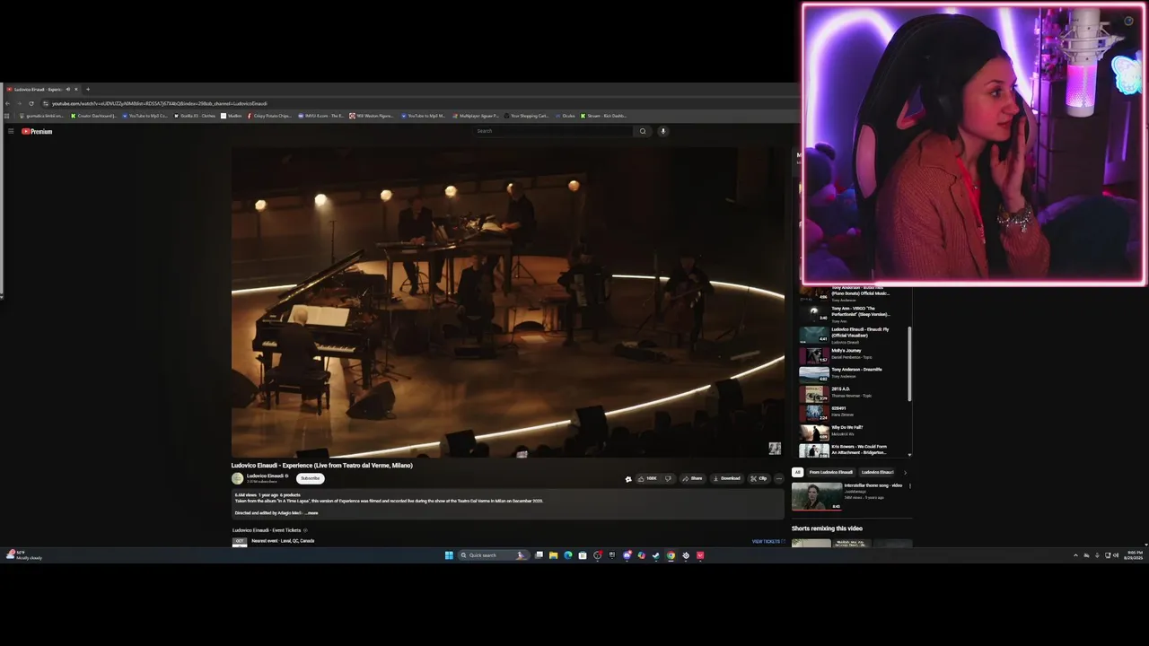Click the taskbar Quick search box
Image resolution: width=1149 pixels, height=646 pixels.
(493, 555)
